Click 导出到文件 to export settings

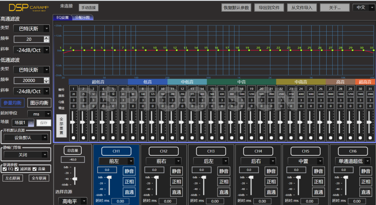(269, 7)
